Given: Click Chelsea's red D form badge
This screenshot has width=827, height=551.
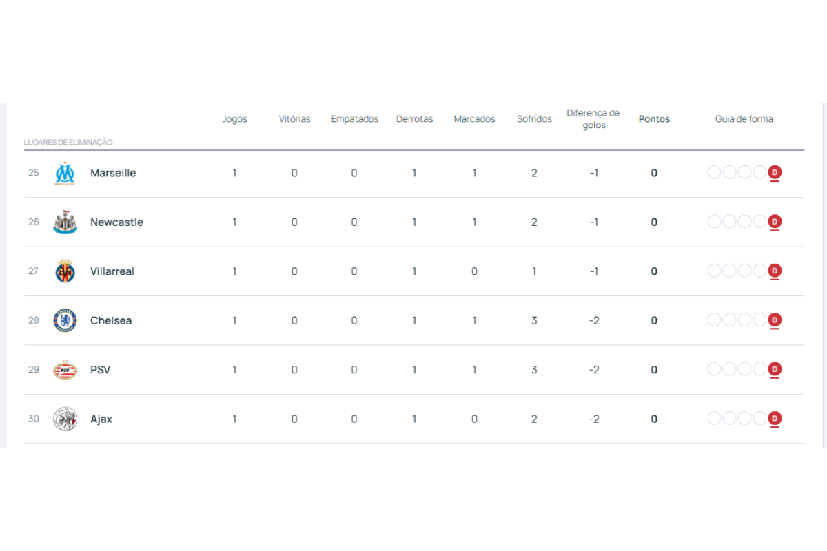Looking at the screenshot, I should click(x=775, y=320).
